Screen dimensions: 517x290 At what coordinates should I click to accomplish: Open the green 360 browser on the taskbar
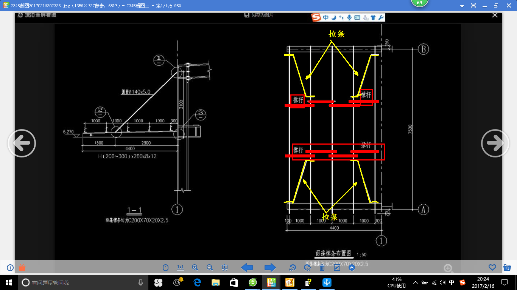point(252,282)
